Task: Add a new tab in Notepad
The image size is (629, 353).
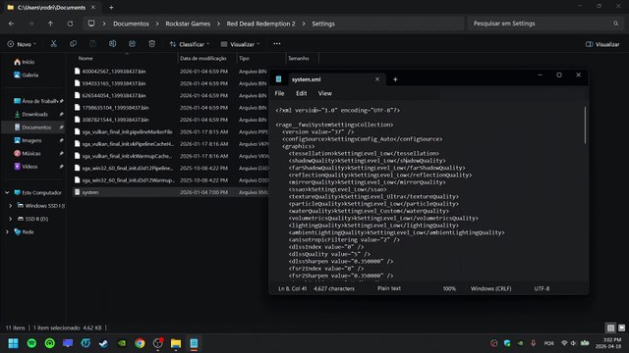Action: [x=395, y=79]
